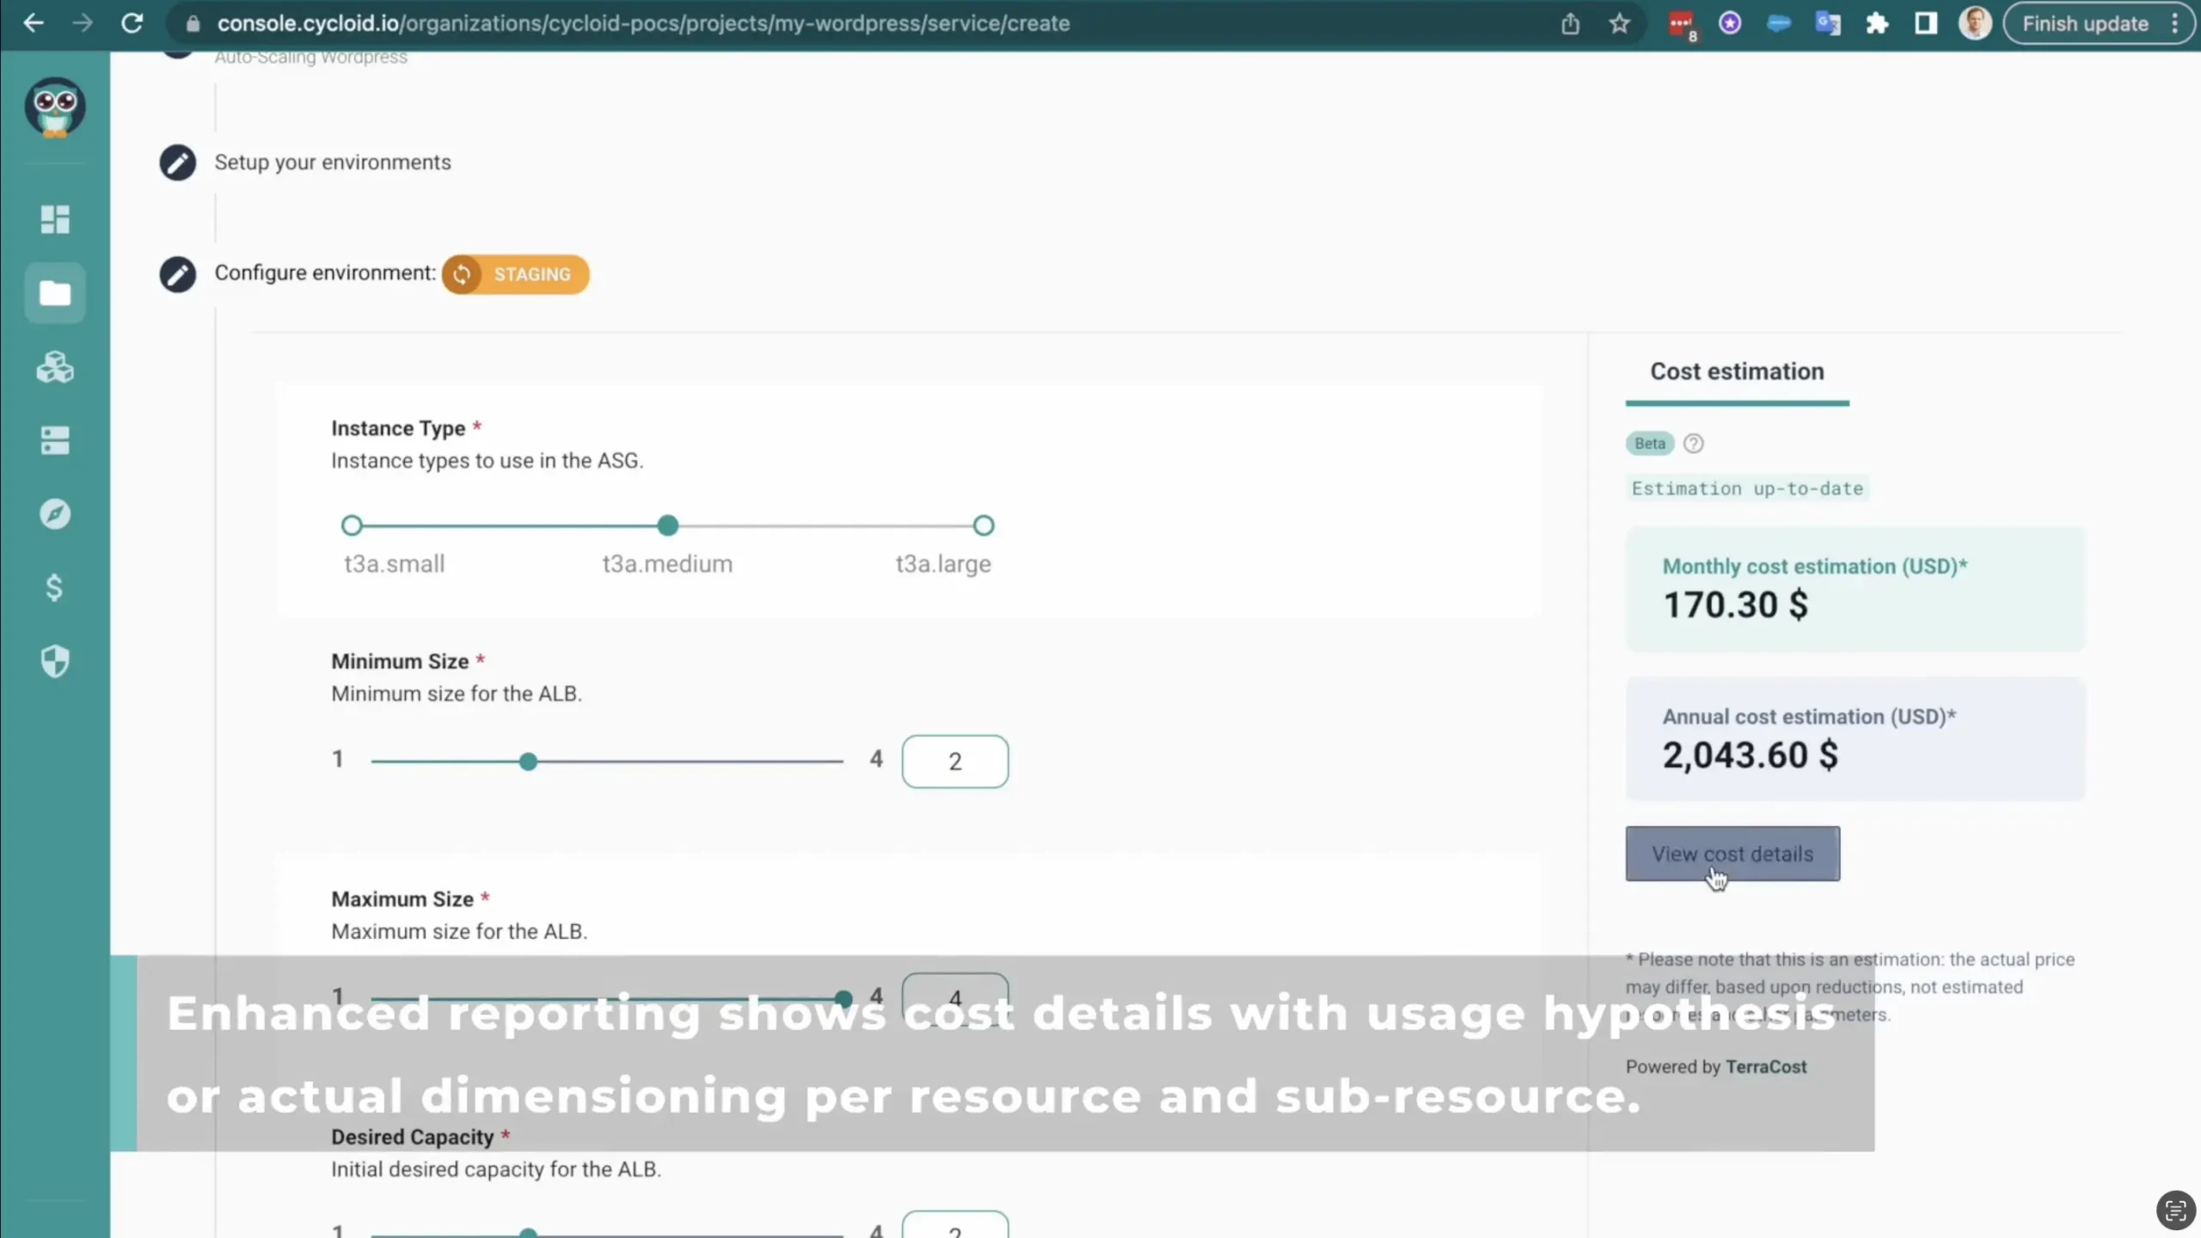Open the Cost estimation tab
This screenshot has height=1238, width=2201.
click(x=1737, y=371)
